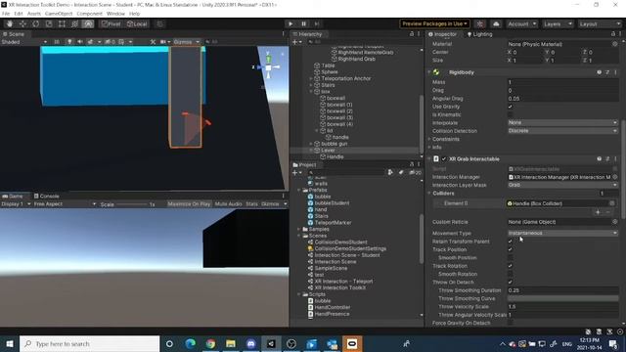Toggle Track Rotation checkbox
The height and width of the screenshot is (352, 626).
tap(510, 266)
